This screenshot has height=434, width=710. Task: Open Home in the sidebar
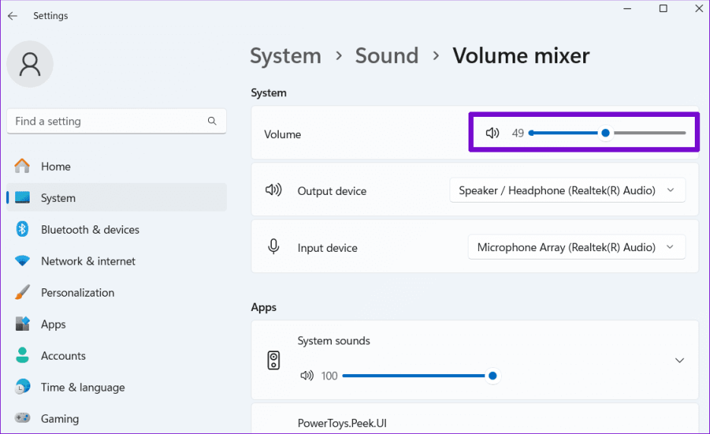click(x=55, y=166)
